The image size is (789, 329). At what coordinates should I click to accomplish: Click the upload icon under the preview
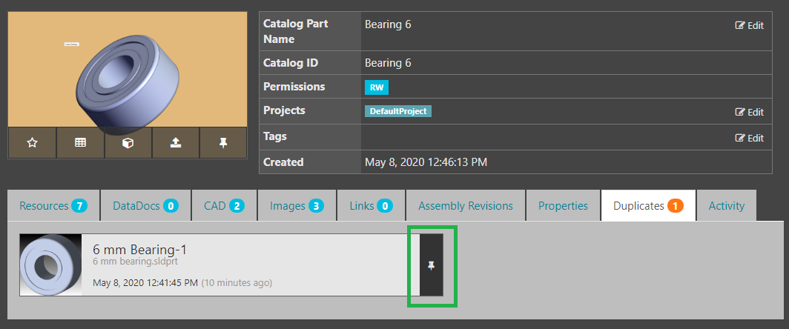pos(176,143)
